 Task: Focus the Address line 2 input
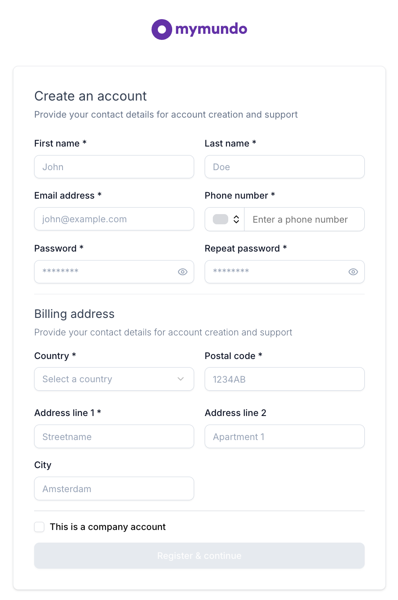(284, 437)
